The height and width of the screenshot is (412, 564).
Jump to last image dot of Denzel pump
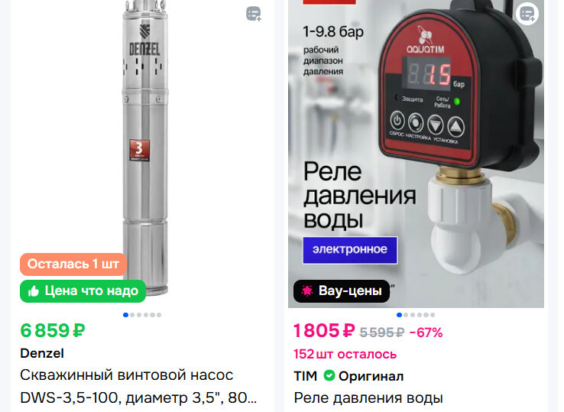[x=159, y=315]
